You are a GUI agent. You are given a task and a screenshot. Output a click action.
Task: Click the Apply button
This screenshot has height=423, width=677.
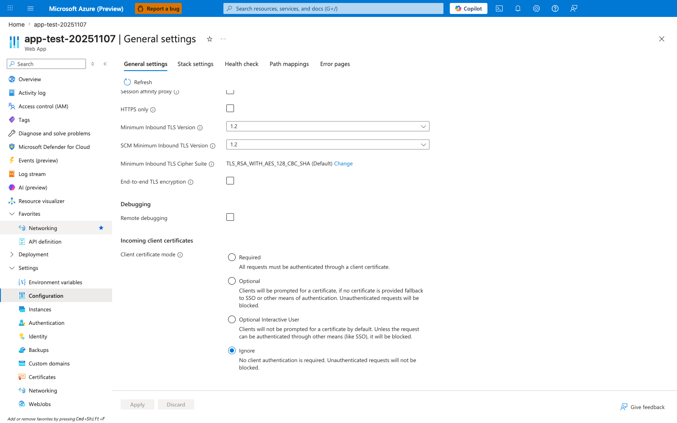click(x=138, y=404)
